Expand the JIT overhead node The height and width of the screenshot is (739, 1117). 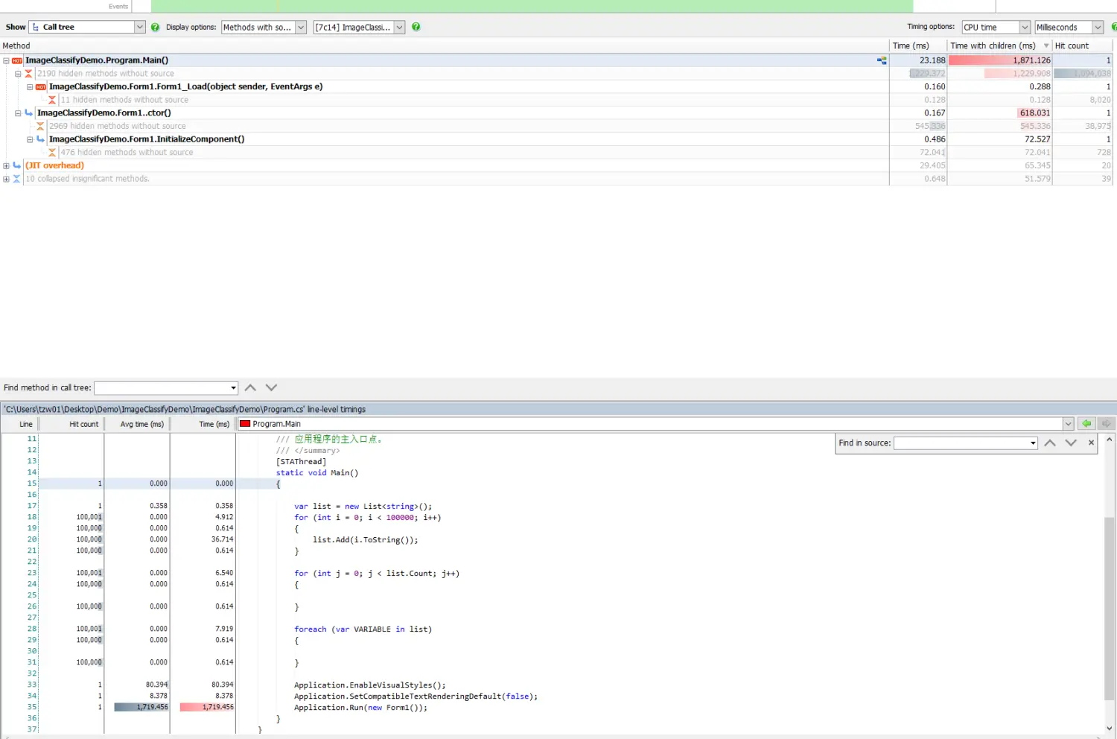click(6, 165)
